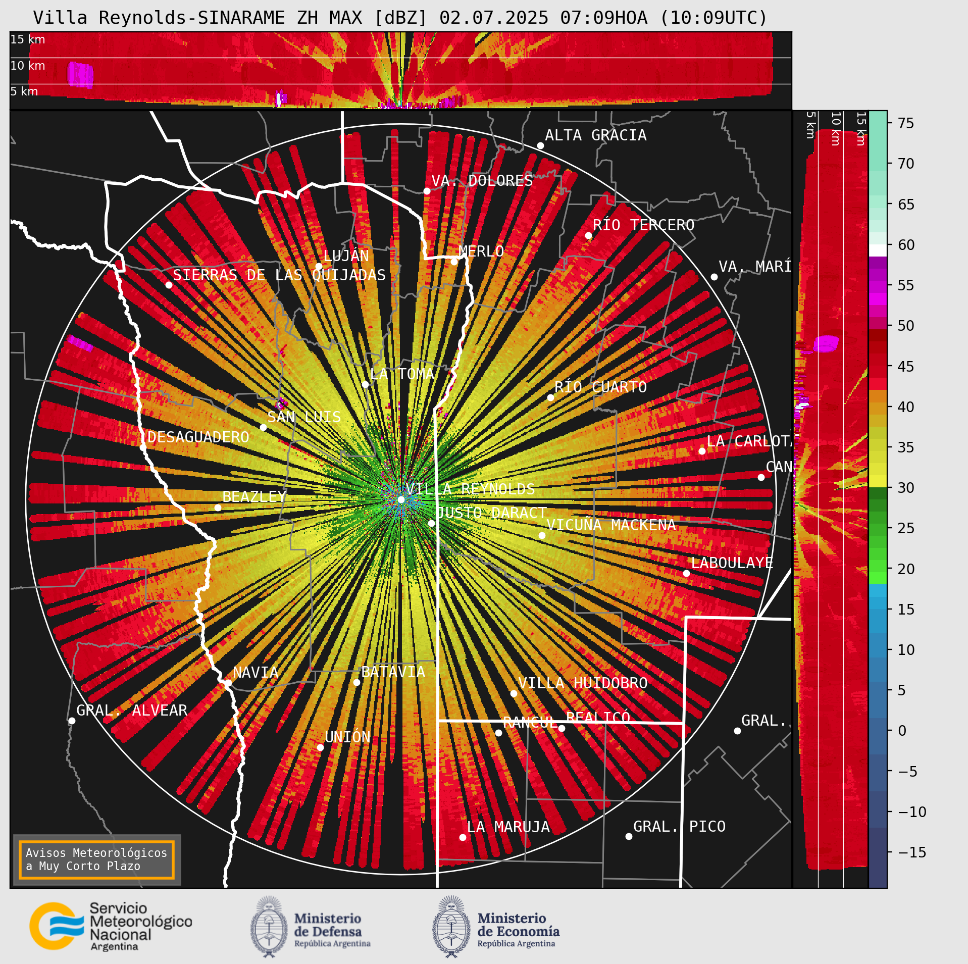Screen dimensions: 968x964
Task: Click the 15 km label in top cross-section
Action: [x=28, y=39]
